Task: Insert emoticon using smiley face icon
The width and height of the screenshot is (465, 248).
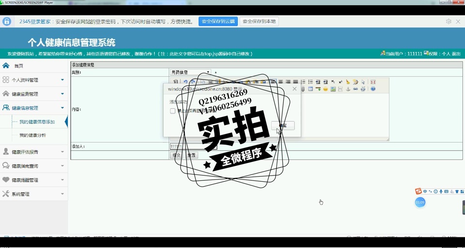Action: click(325, 89)
